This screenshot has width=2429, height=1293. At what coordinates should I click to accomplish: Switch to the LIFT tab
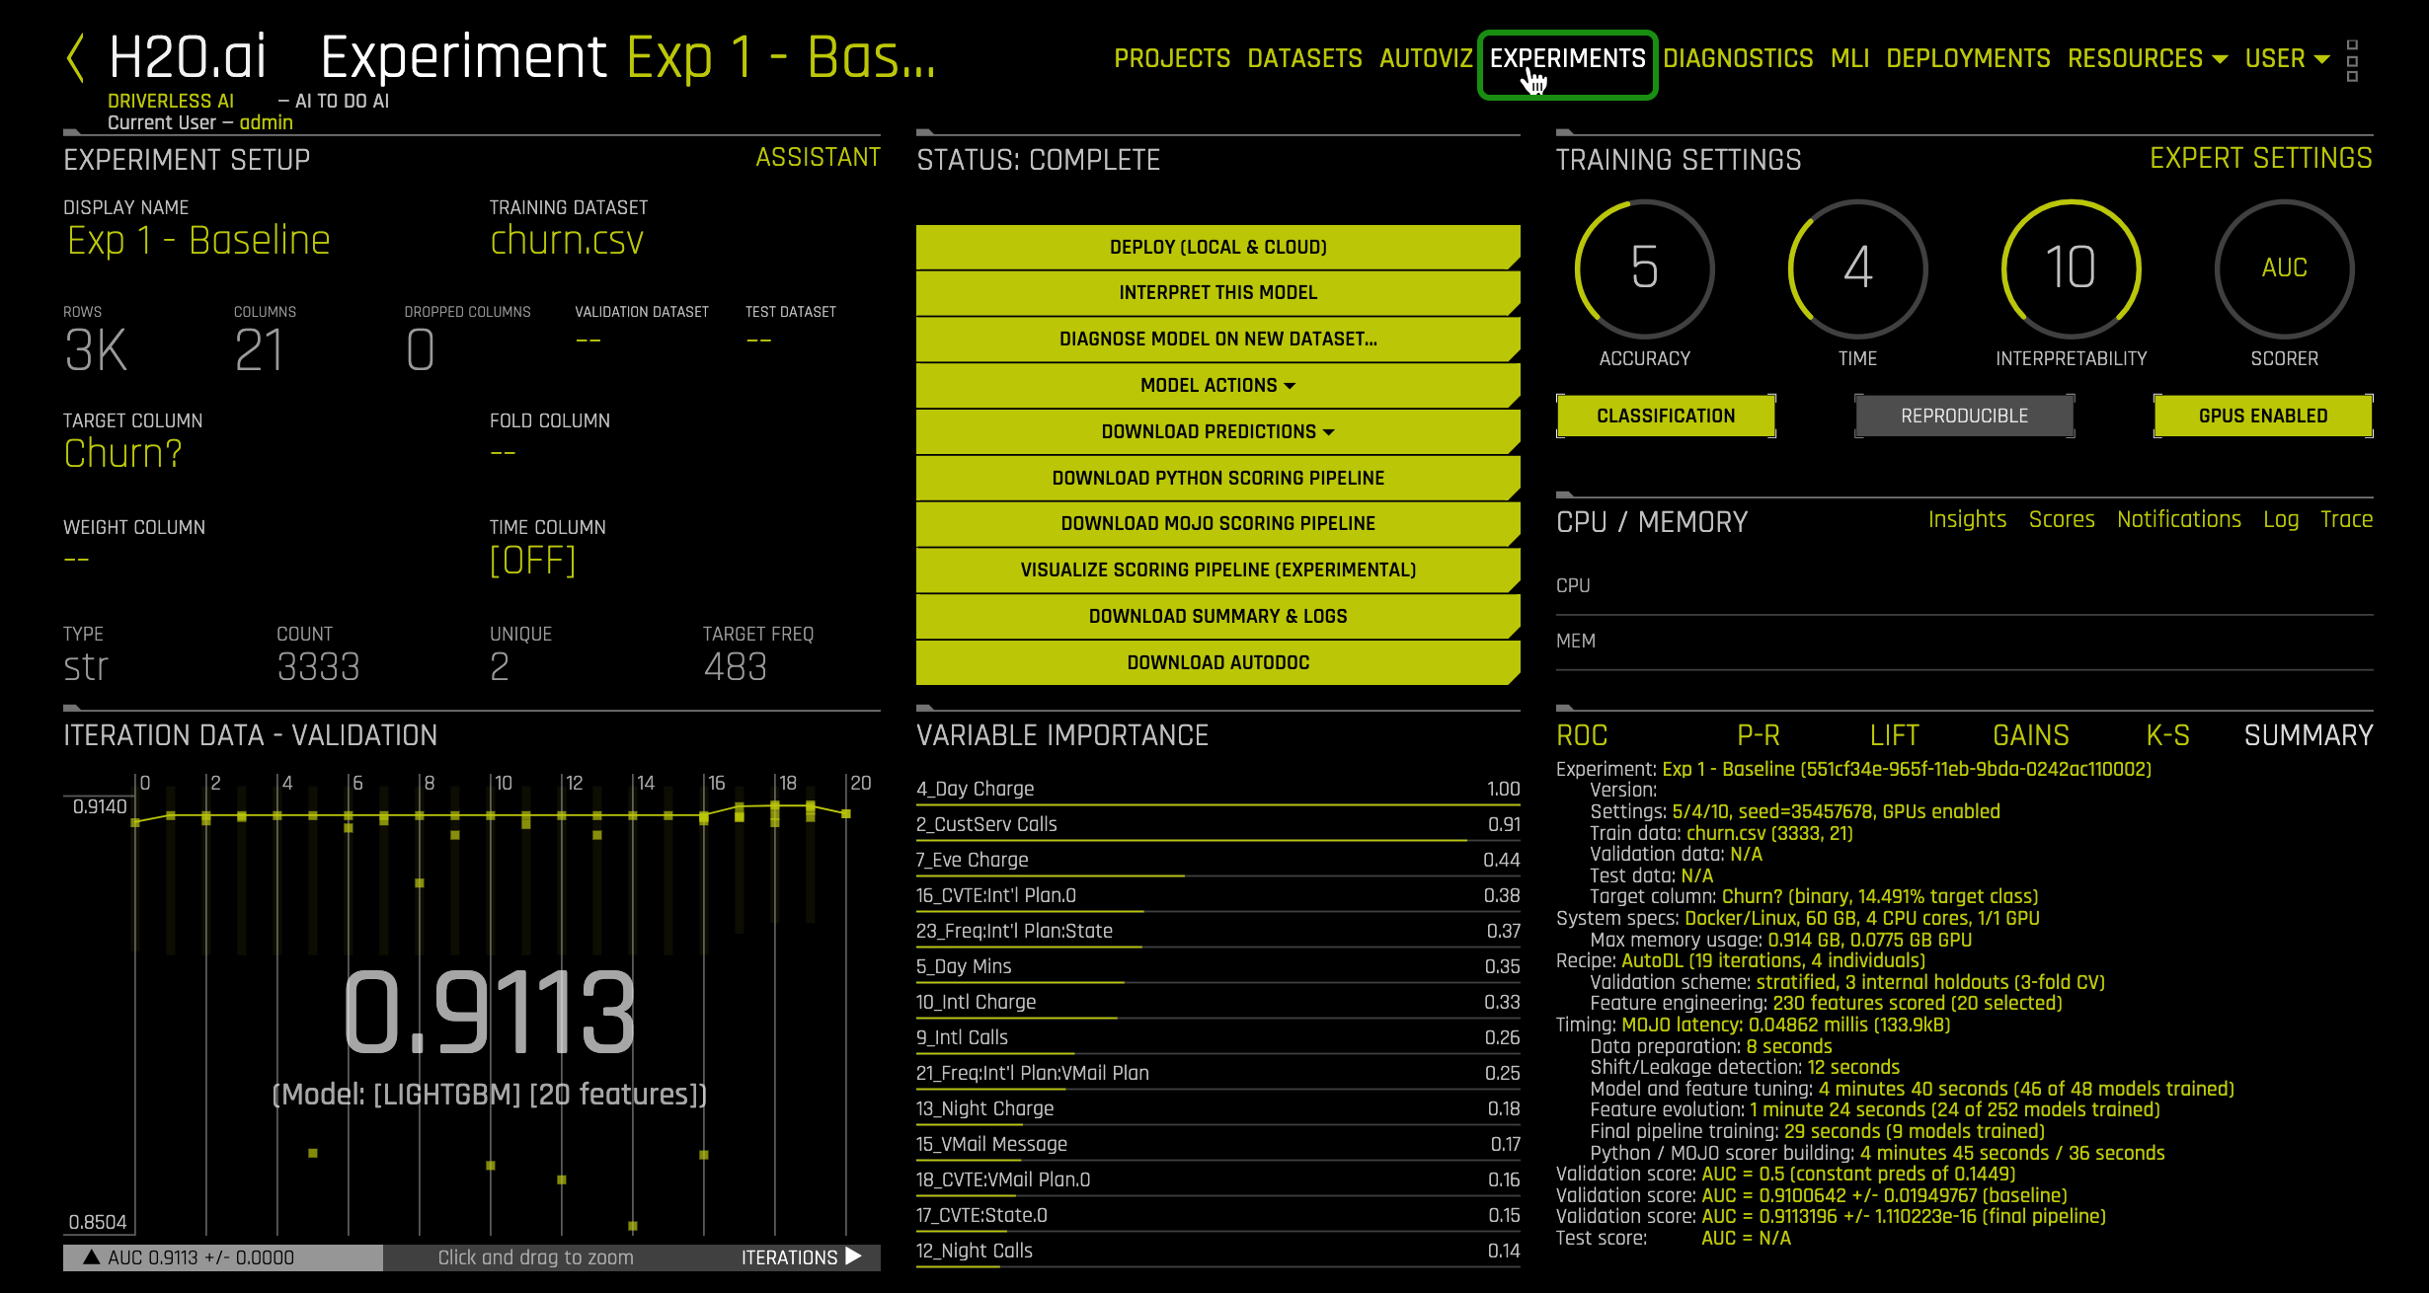click(1894, 735)
